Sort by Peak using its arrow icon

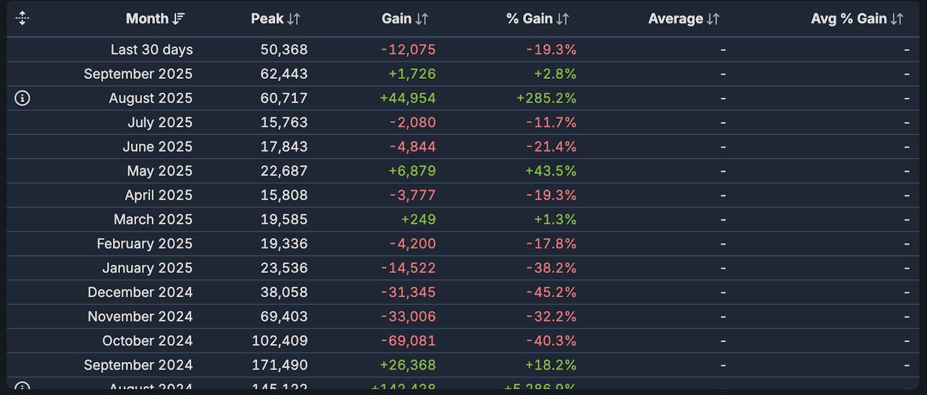[294, 19]
